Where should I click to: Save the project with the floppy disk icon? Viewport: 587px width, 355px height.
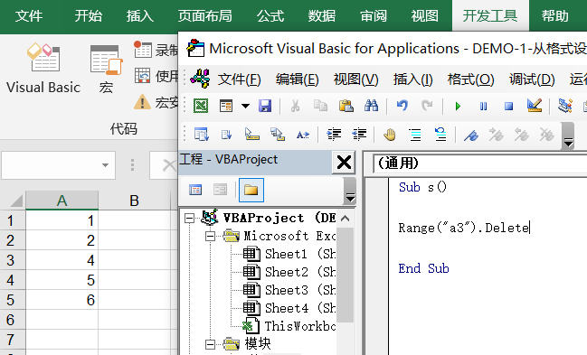click(x=265, y=106)
